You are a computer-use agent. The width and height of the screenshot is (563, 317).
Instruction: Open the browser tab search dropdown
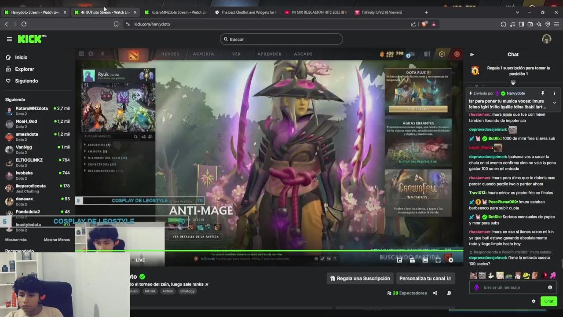(x=517, y=12)
